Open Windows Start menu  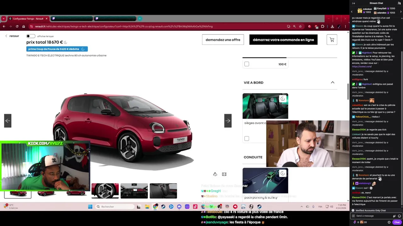[90, 207]
